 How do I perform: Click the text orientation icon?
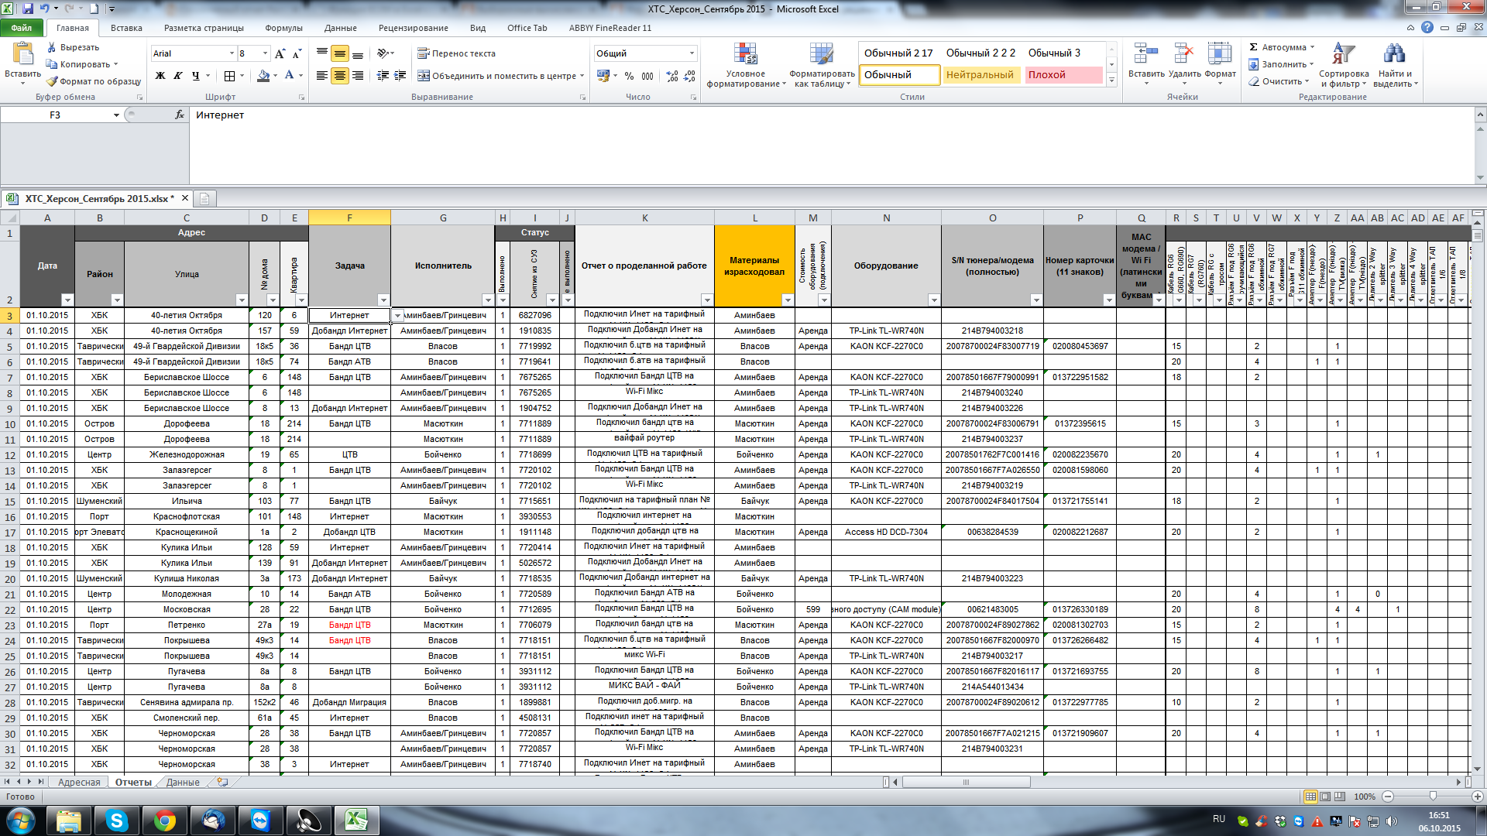pyautogui.click(x=383, y=53)
